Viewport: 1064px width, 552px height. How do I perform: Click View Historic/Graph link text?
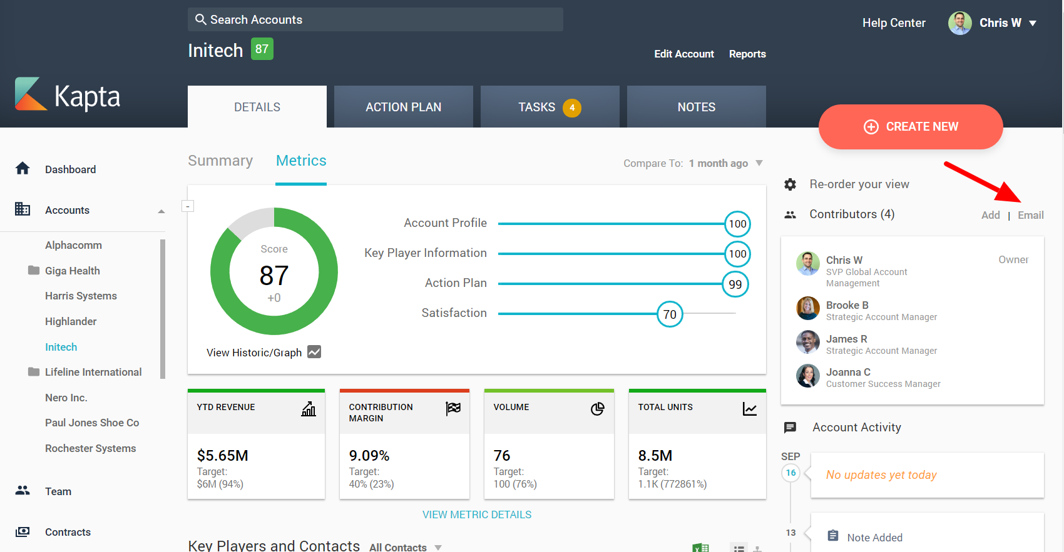(254, 353)
